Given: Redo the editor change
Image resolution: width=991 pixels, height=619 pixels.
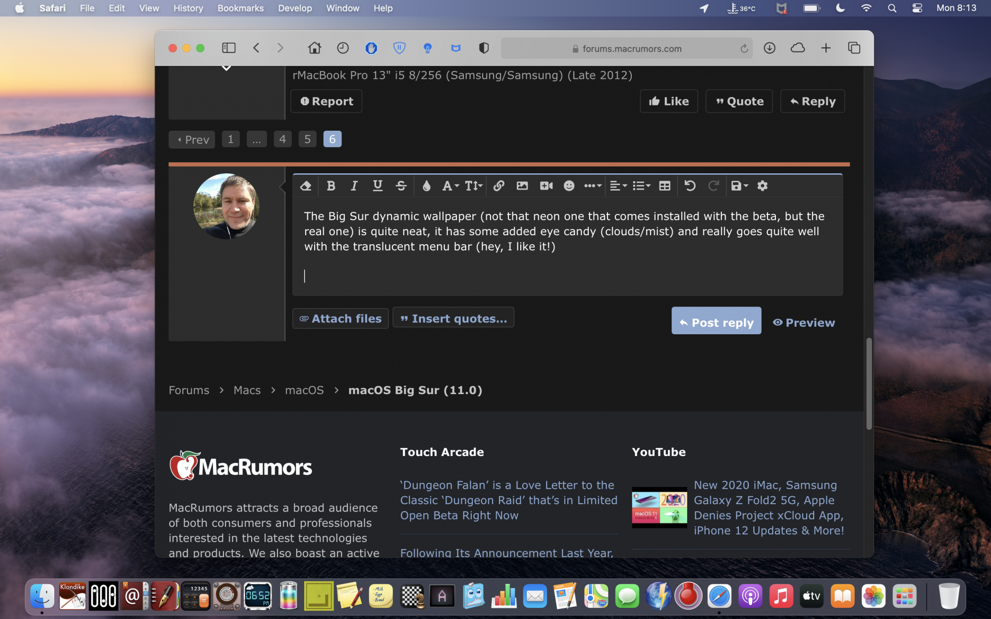Looking at the screenshot, I should pos(714,186).
